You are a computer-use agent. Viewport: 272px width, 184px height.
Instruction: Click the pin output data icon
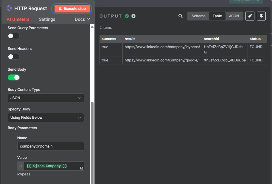(261, 16)
